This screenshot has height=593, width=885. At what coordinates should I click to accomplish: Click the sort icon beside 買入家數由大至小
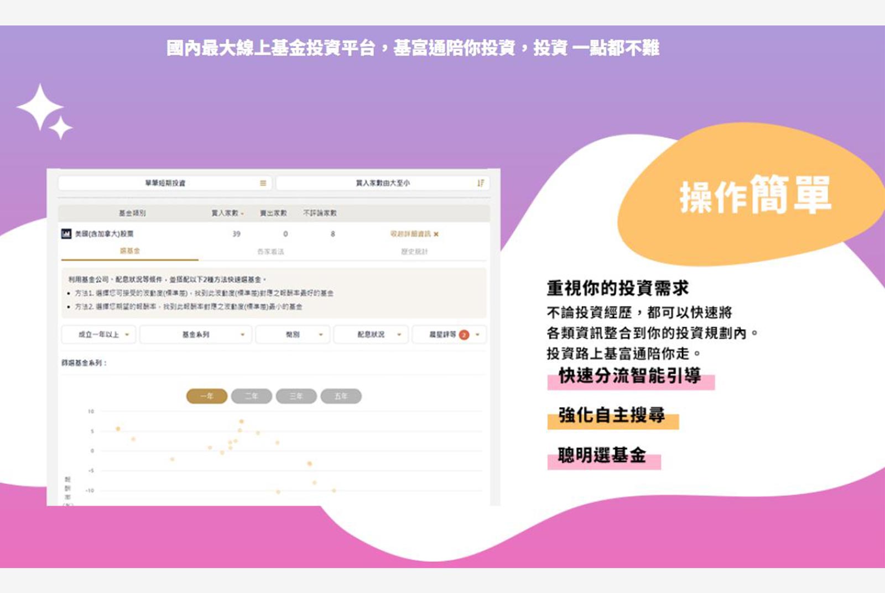pyautogui.click(x=480, y=183)
